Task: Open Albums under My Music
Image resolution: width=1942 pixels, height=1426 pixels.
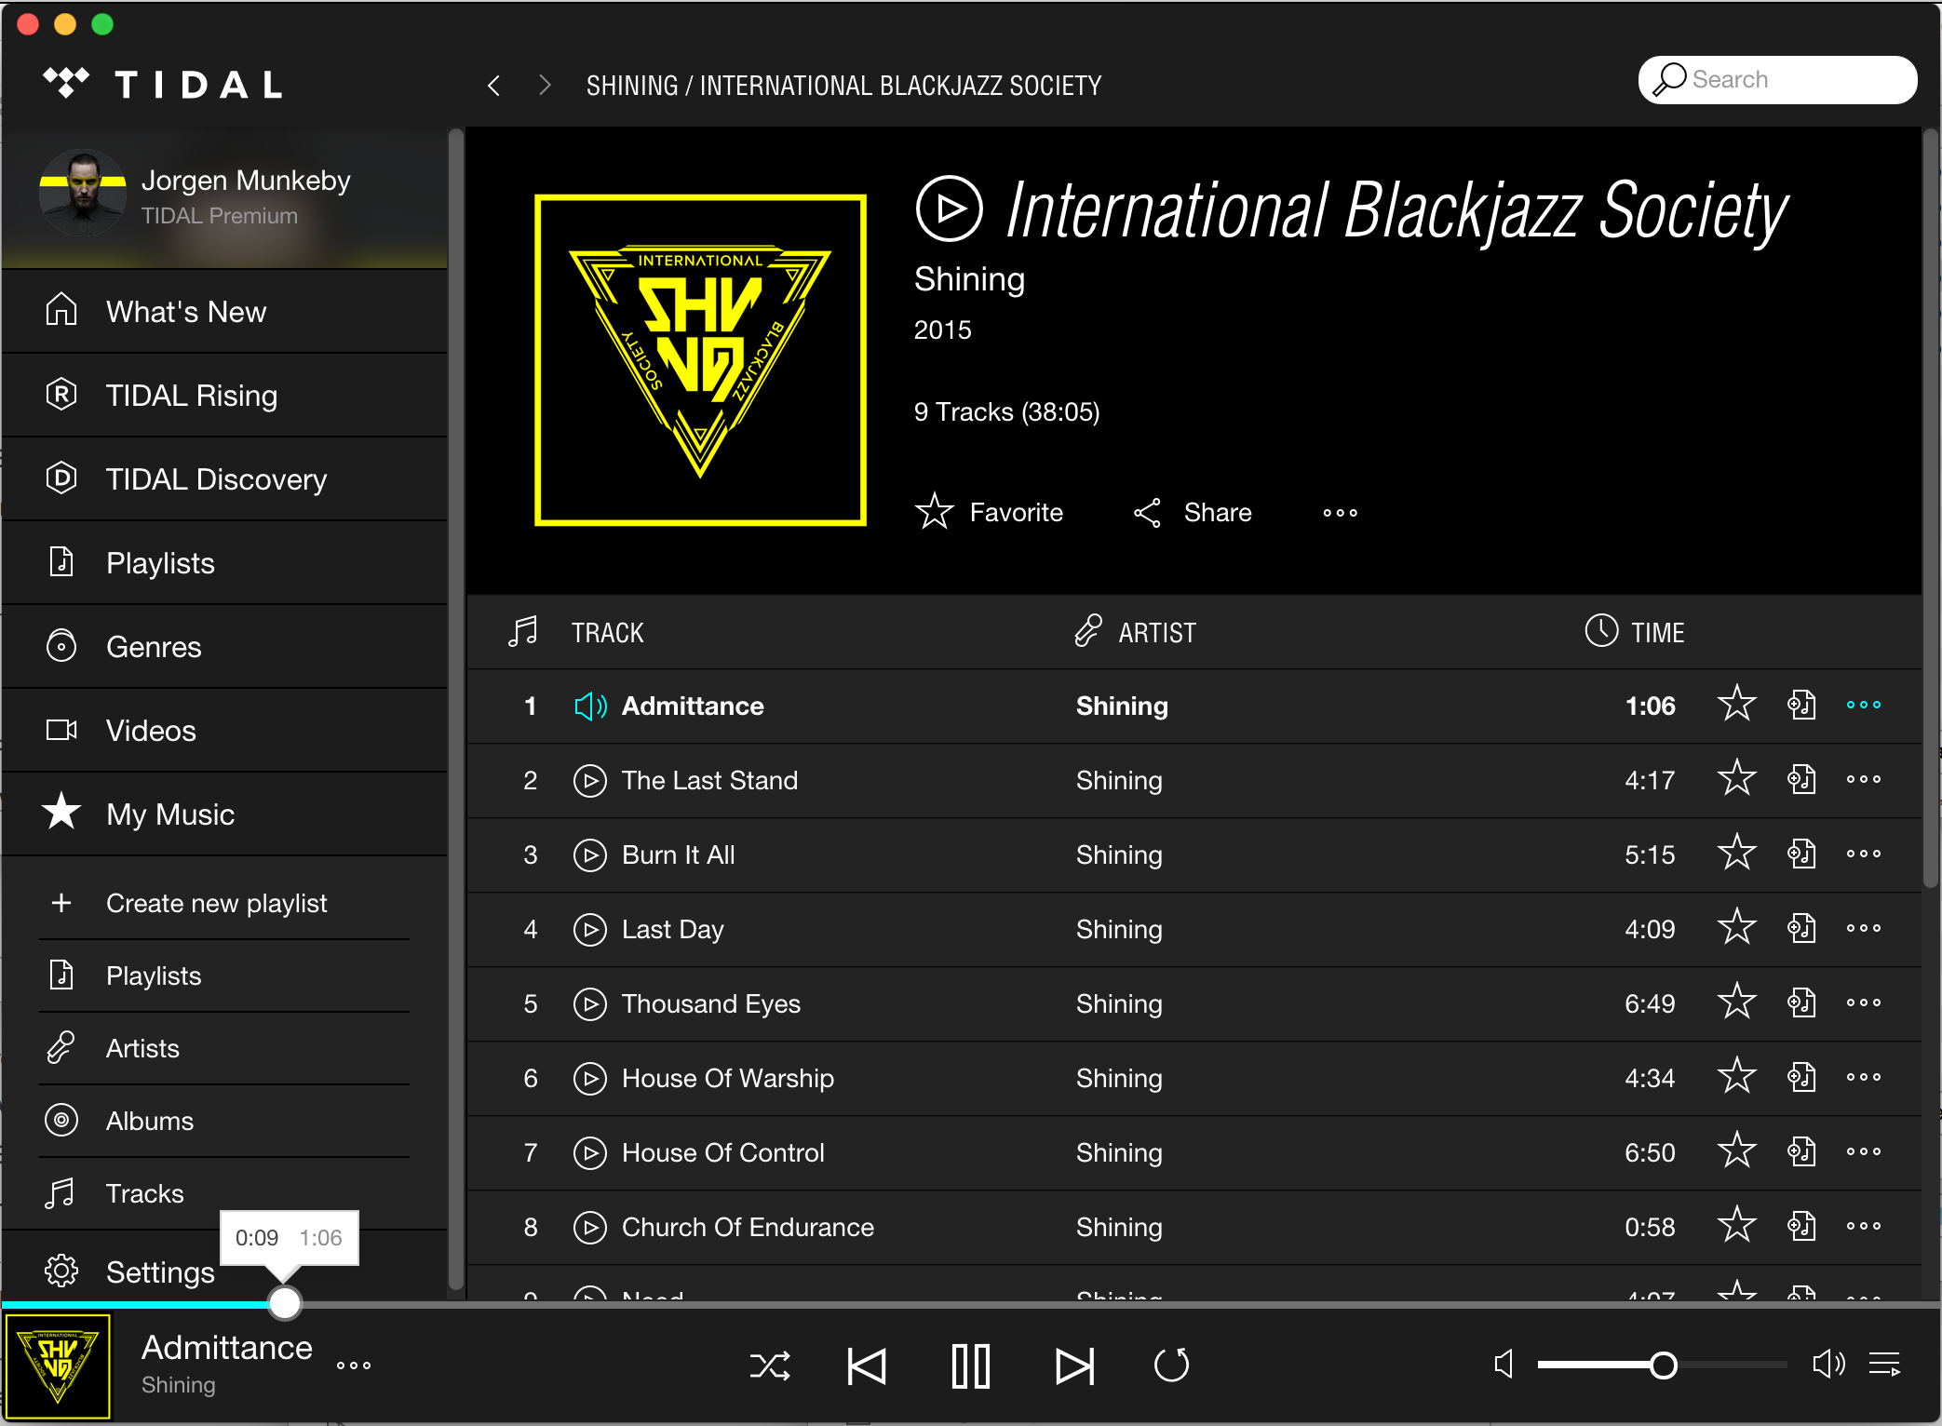Action: (224, 1121)
